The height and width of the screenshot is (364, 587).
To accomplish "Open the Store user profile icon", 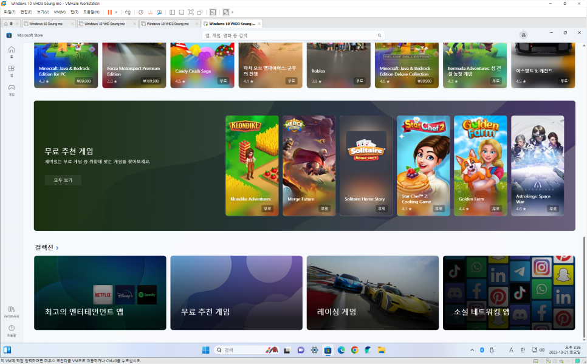I will tap(523, 35).
